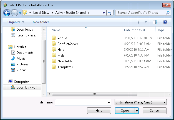Click the search magnifier icon
Viewport: 174px width, 120px height.
coord(168,13)
